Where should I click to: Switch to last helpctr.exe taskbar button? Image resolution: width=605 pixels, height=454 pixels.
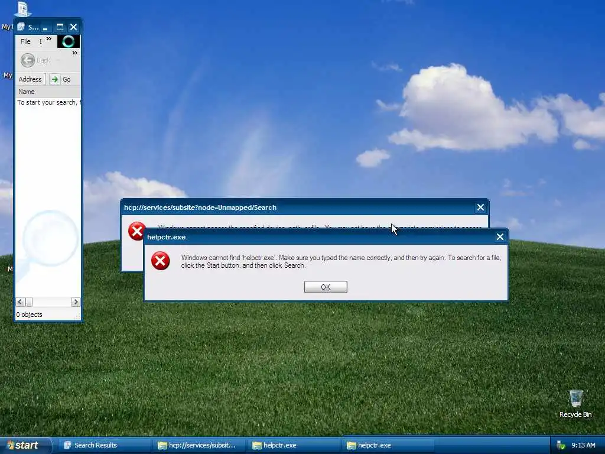pyautogui.click(x=389, y=445)
